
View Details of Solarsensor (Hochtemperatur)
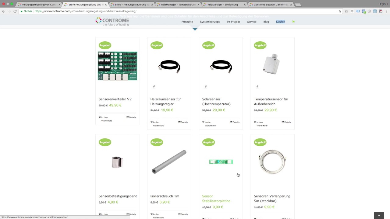235,122
